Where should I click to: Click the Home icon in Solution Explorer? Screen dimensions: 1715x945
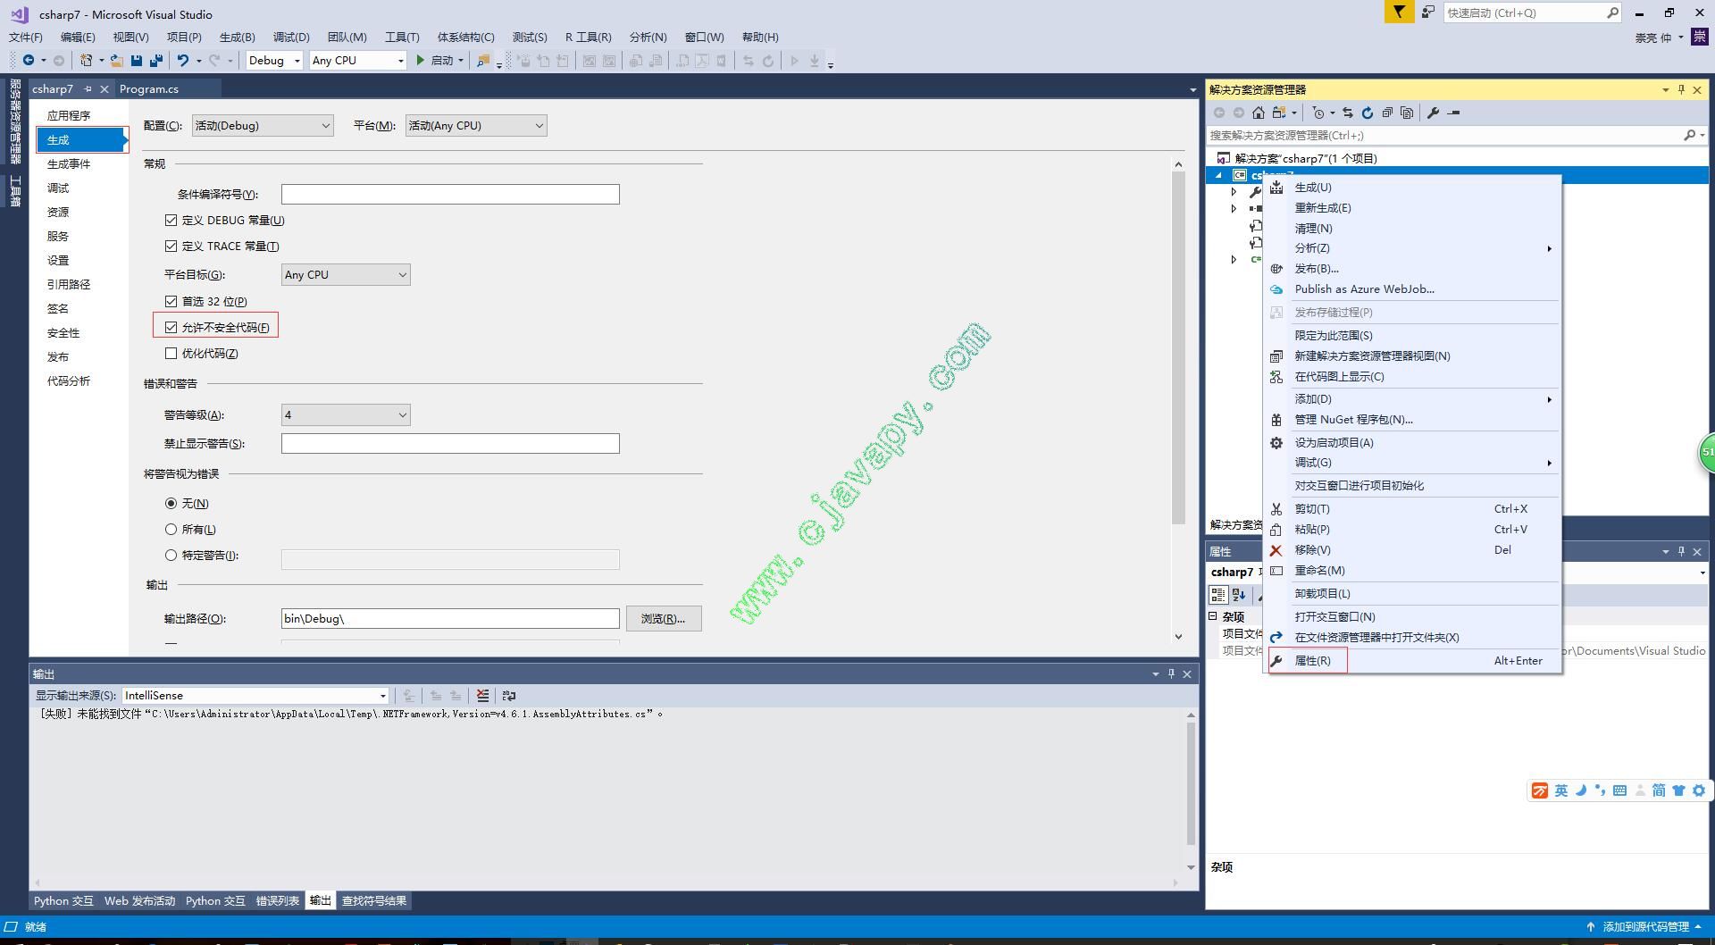pos(1259,113)
